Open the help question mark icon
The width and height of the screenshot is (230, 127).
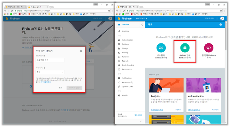coord(221,25)
